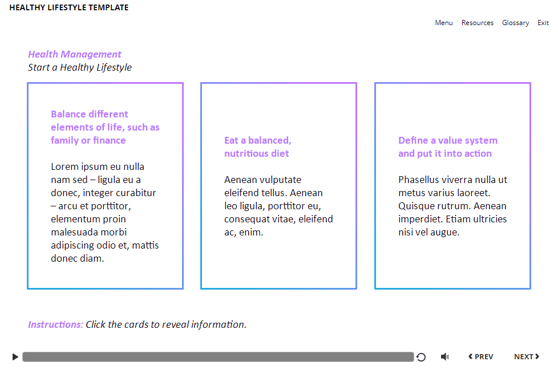This screenshot has width=558, height=374.
Task: Go to the previous slide with PREV
Action: (x=481, y=357)
